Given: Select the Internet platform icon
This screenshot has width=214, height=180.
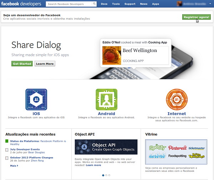Looking at the screenshot, I should coord(177,99).
